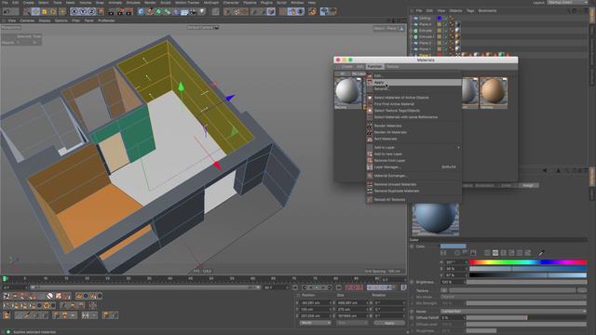Viewport: 596px width, 335px height.
Task: Toggle the animation dot beside Color
Action: tap(412, 247)
